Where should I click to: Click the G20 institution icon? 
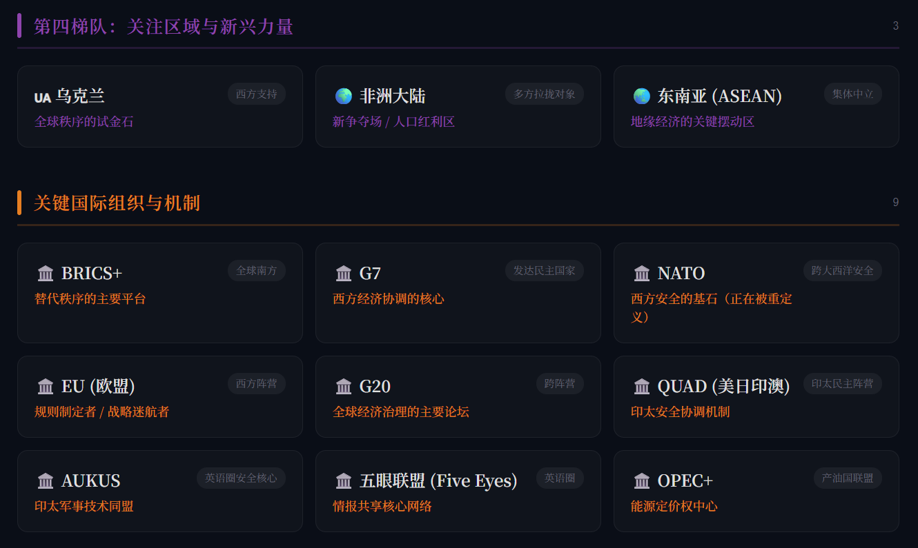[344, 387]
